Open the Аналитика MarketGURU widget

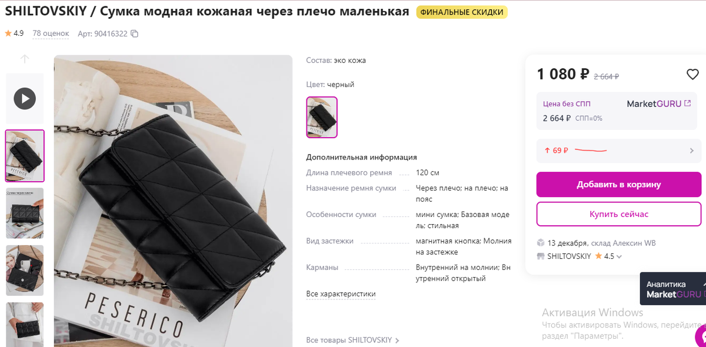[x=673, y=289]
